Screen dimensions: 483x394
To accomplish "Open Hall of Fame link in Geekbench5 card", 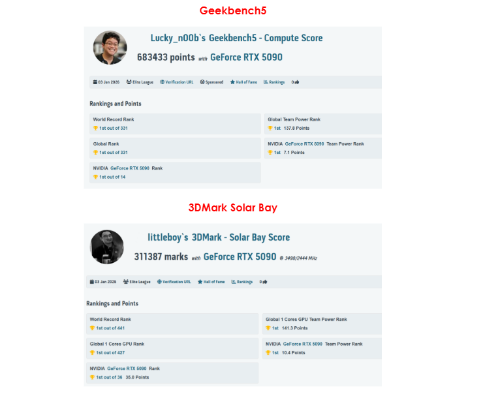I will click(246, 82).
